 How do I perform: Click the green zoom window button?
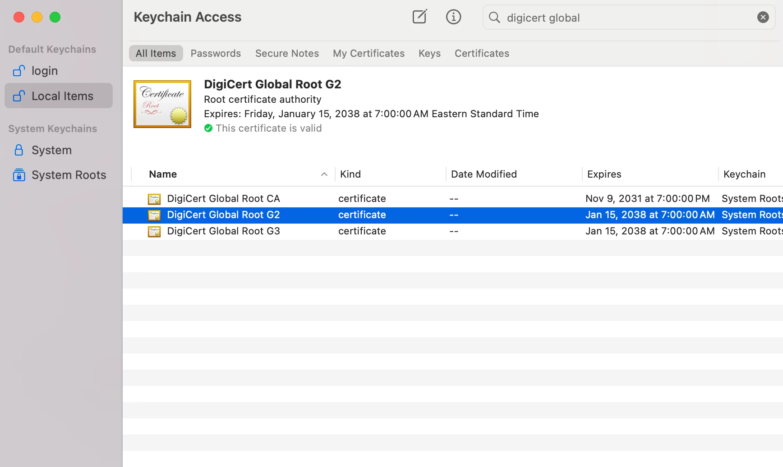pyautogui.click(x=55, y=17)
